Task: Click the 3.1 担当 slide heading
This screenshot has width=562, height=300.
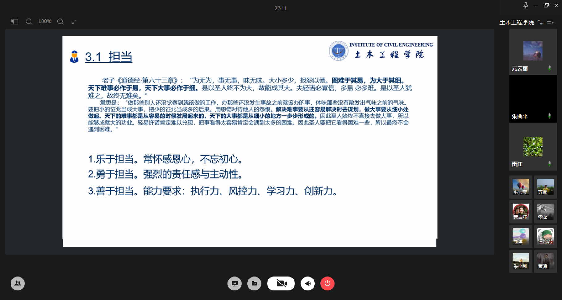Action: coord(109,57)
